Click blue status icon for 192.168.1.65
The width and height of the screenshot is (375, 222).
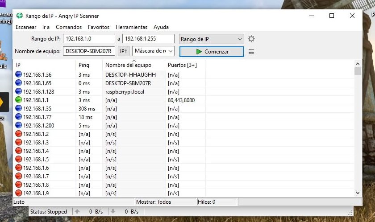[18, 83]
